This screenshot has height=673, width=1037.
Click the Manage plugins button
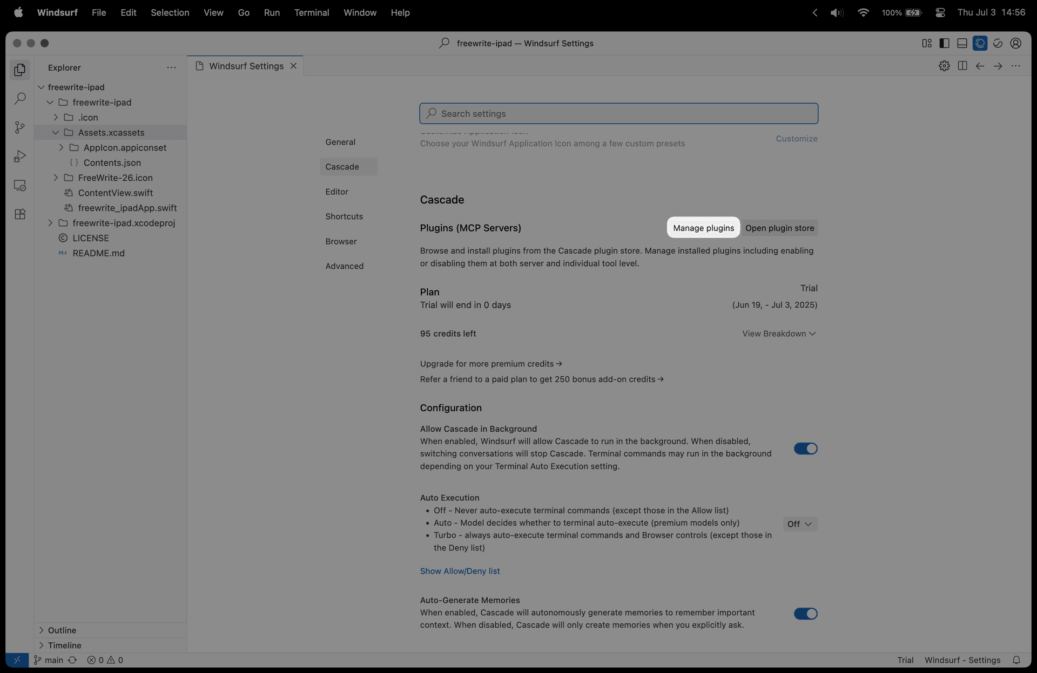(703, 228)
